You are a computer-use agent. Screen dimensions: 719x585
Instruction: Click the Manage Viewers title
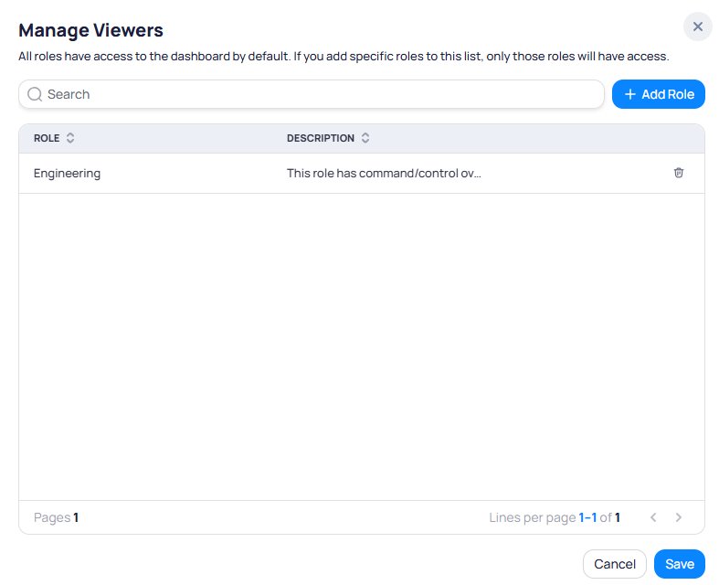coord(90,30)
